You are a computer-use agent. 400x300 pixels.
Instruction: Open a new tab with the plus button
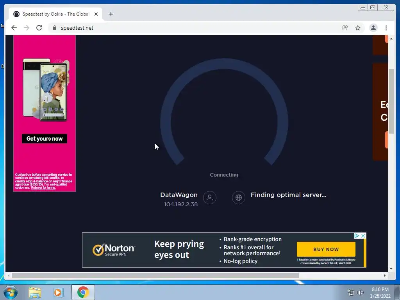(111, 14)
